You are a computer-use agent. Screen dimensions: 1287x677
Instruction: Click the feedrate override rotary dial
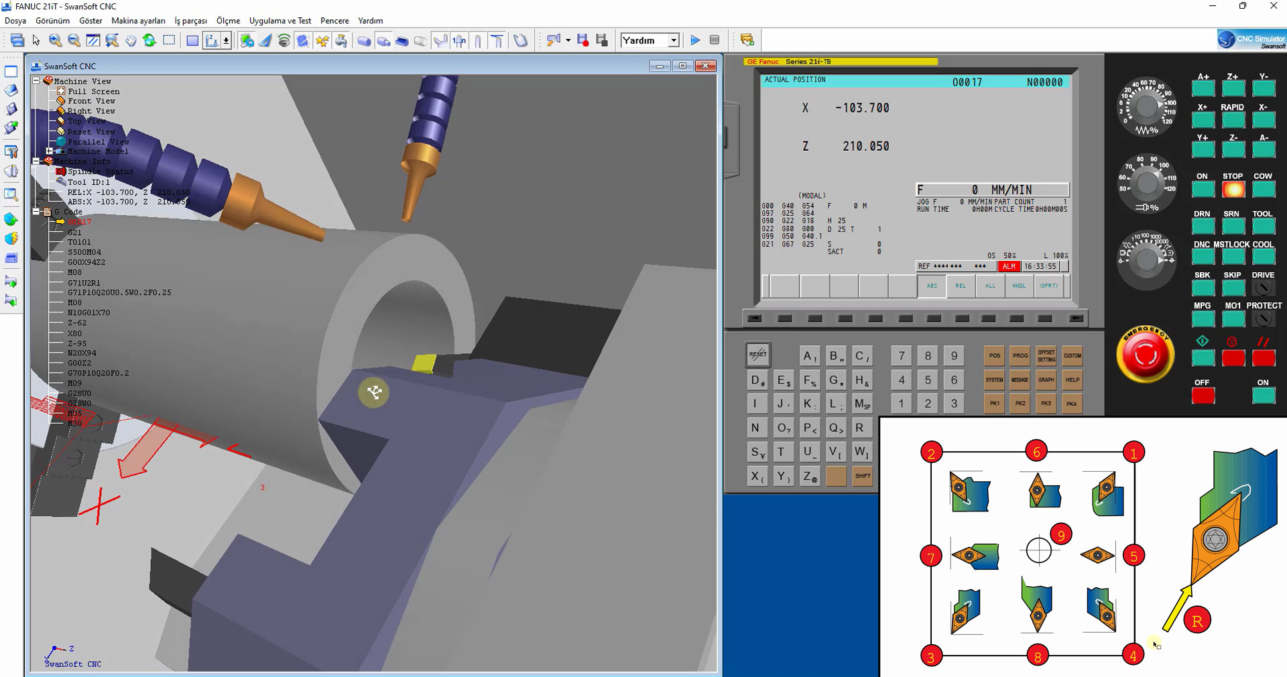point(1147,106)
